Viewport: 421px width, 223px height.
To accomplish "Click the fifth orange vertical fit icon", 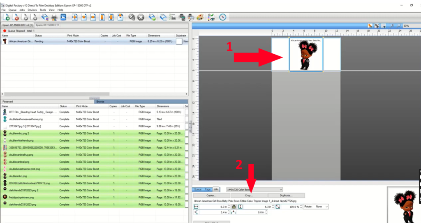I will click(x=111, y=17).
